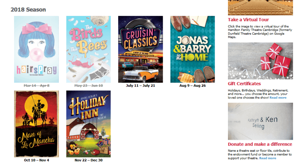308x167 pixels.
Task: Click Read more under Gift Certificates
Action: tap(278, 98)
